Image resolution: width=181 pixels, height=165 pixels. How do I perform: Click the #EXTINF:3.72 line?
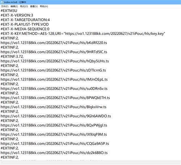click(12, 57)
